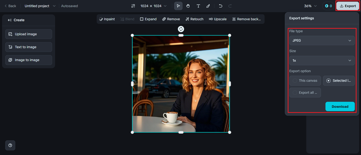
Task: Open the 36% zoom dropdown
Action: 310,6
